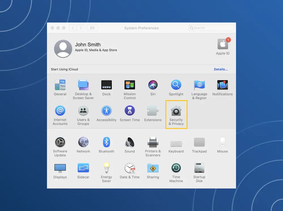Screen dimensions: 283x211
Task: Click the John Smith account name
Action: [x=88, y=44]
